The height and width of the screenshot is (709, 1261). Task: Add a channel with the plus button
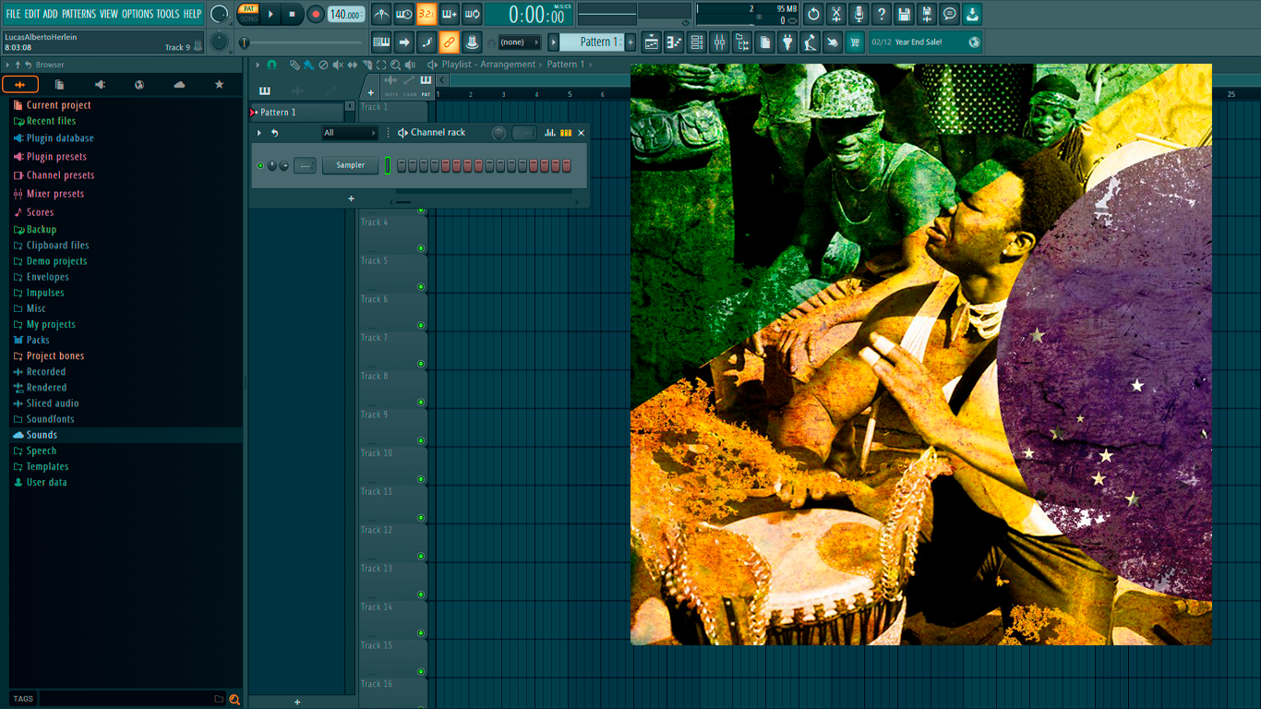point(351,198)
